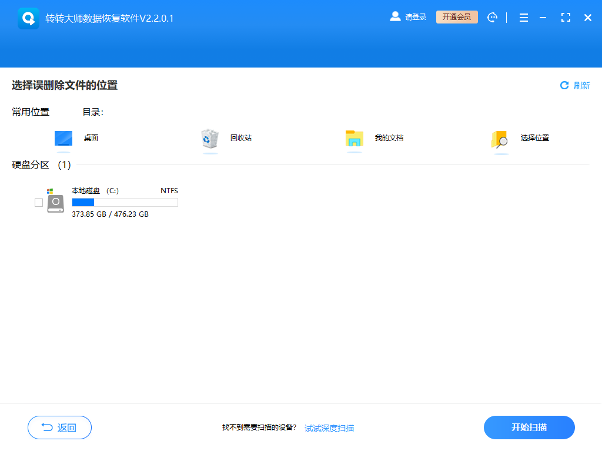Open 试试深度扫描 deep scan link
The width and height of the screenshot is (602, 451).
pos(329,428)
